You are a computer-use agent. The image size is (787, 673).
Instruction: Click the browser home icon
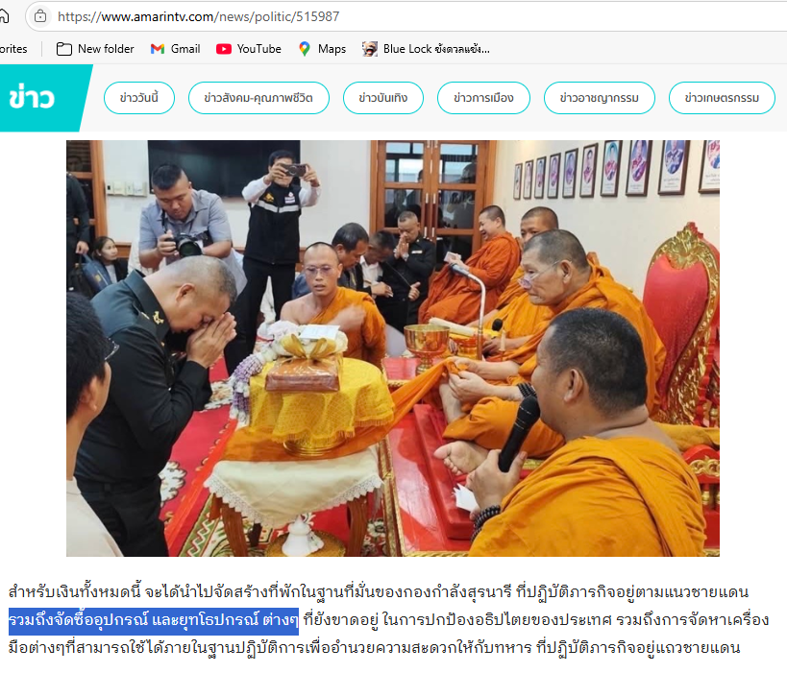4,16
